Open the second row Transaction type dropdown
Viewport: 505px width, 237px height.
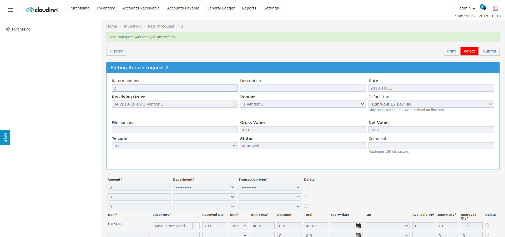point(270,197)
